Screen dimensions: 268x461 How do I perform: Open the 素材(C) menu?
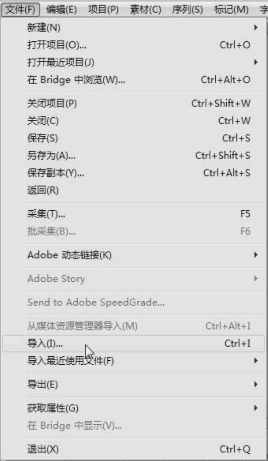[x=145, y=9]
